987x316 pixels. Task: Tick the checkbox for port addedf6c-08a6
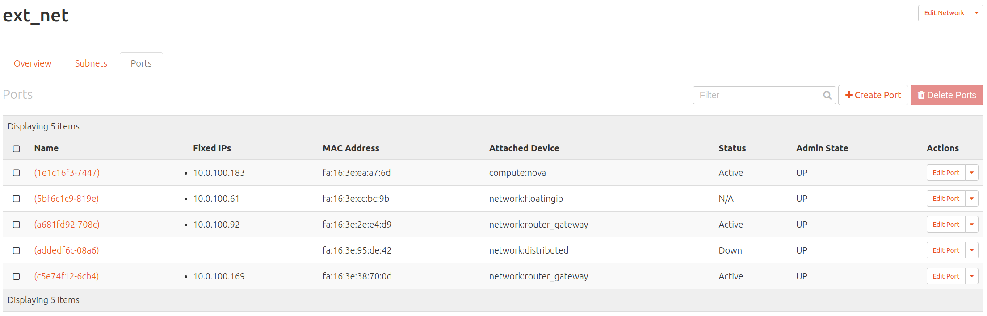pyautogui.click(x=17, y=250)
